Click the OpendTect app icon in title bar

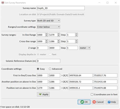(3, 3)
